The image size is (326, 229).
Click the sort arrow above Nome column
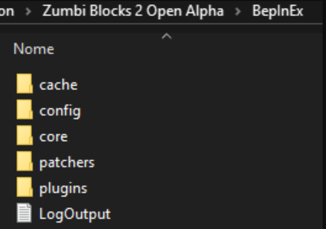[167, 36]
